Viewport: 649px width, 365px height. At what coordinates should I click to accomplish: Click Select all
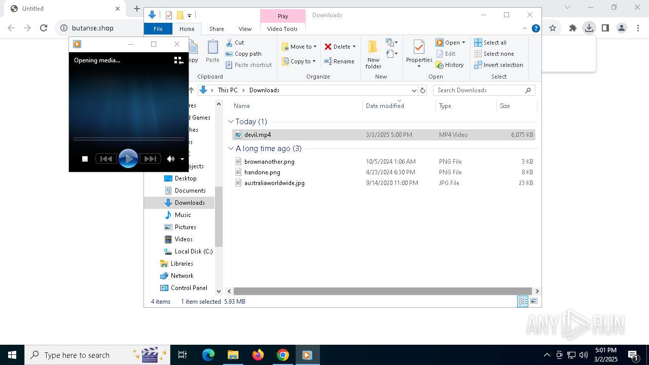pyautogui.click(x=490, y=43)
